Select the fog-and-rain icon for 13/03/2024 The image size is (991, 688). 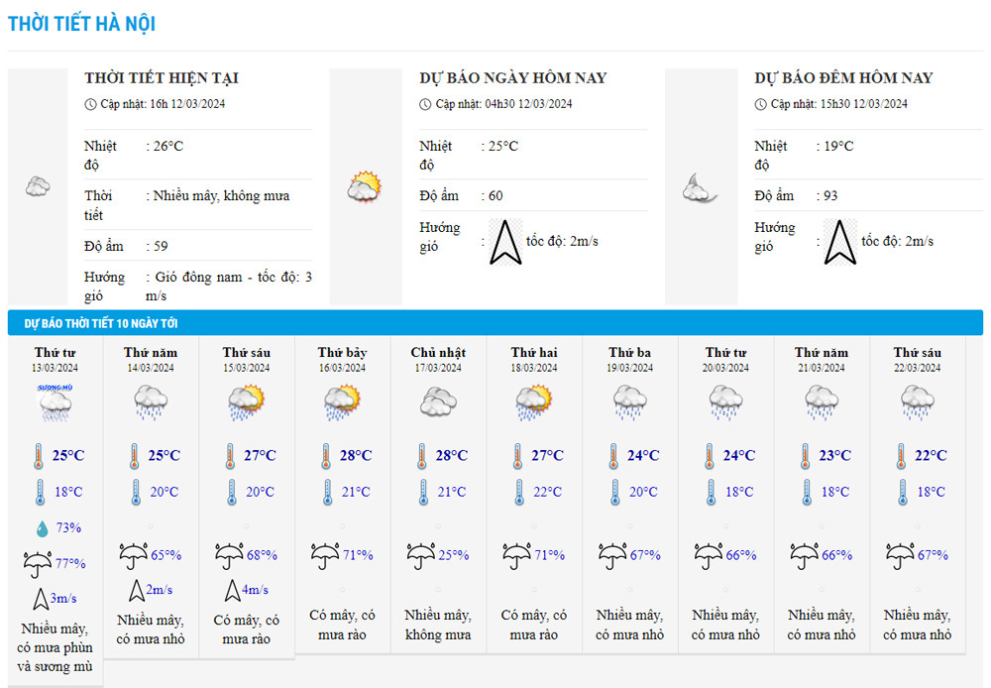click(55, 401)
